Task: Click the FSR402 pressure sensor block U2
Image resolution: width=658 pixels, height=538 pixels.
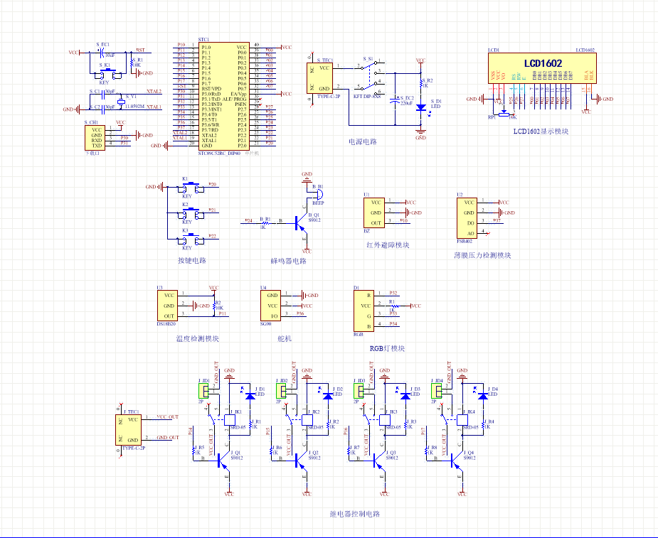Action: pyautogui.click(x=467, y=218)
